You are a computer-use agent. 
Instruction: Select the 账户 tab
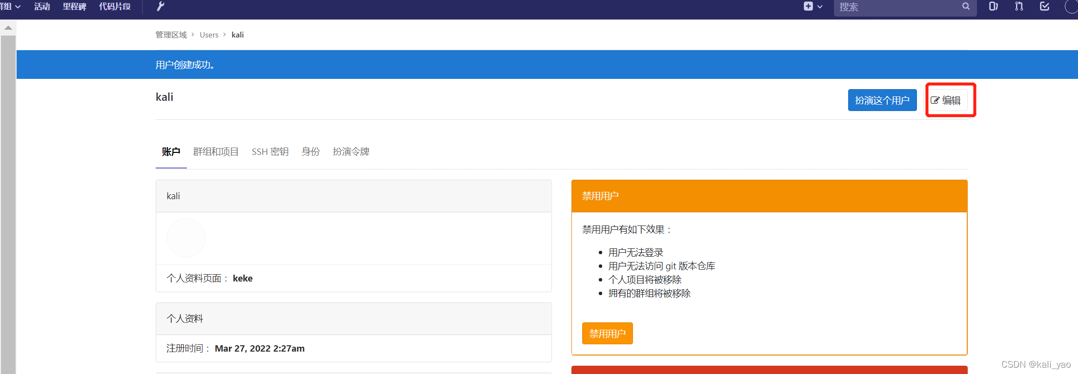point(171,152)
